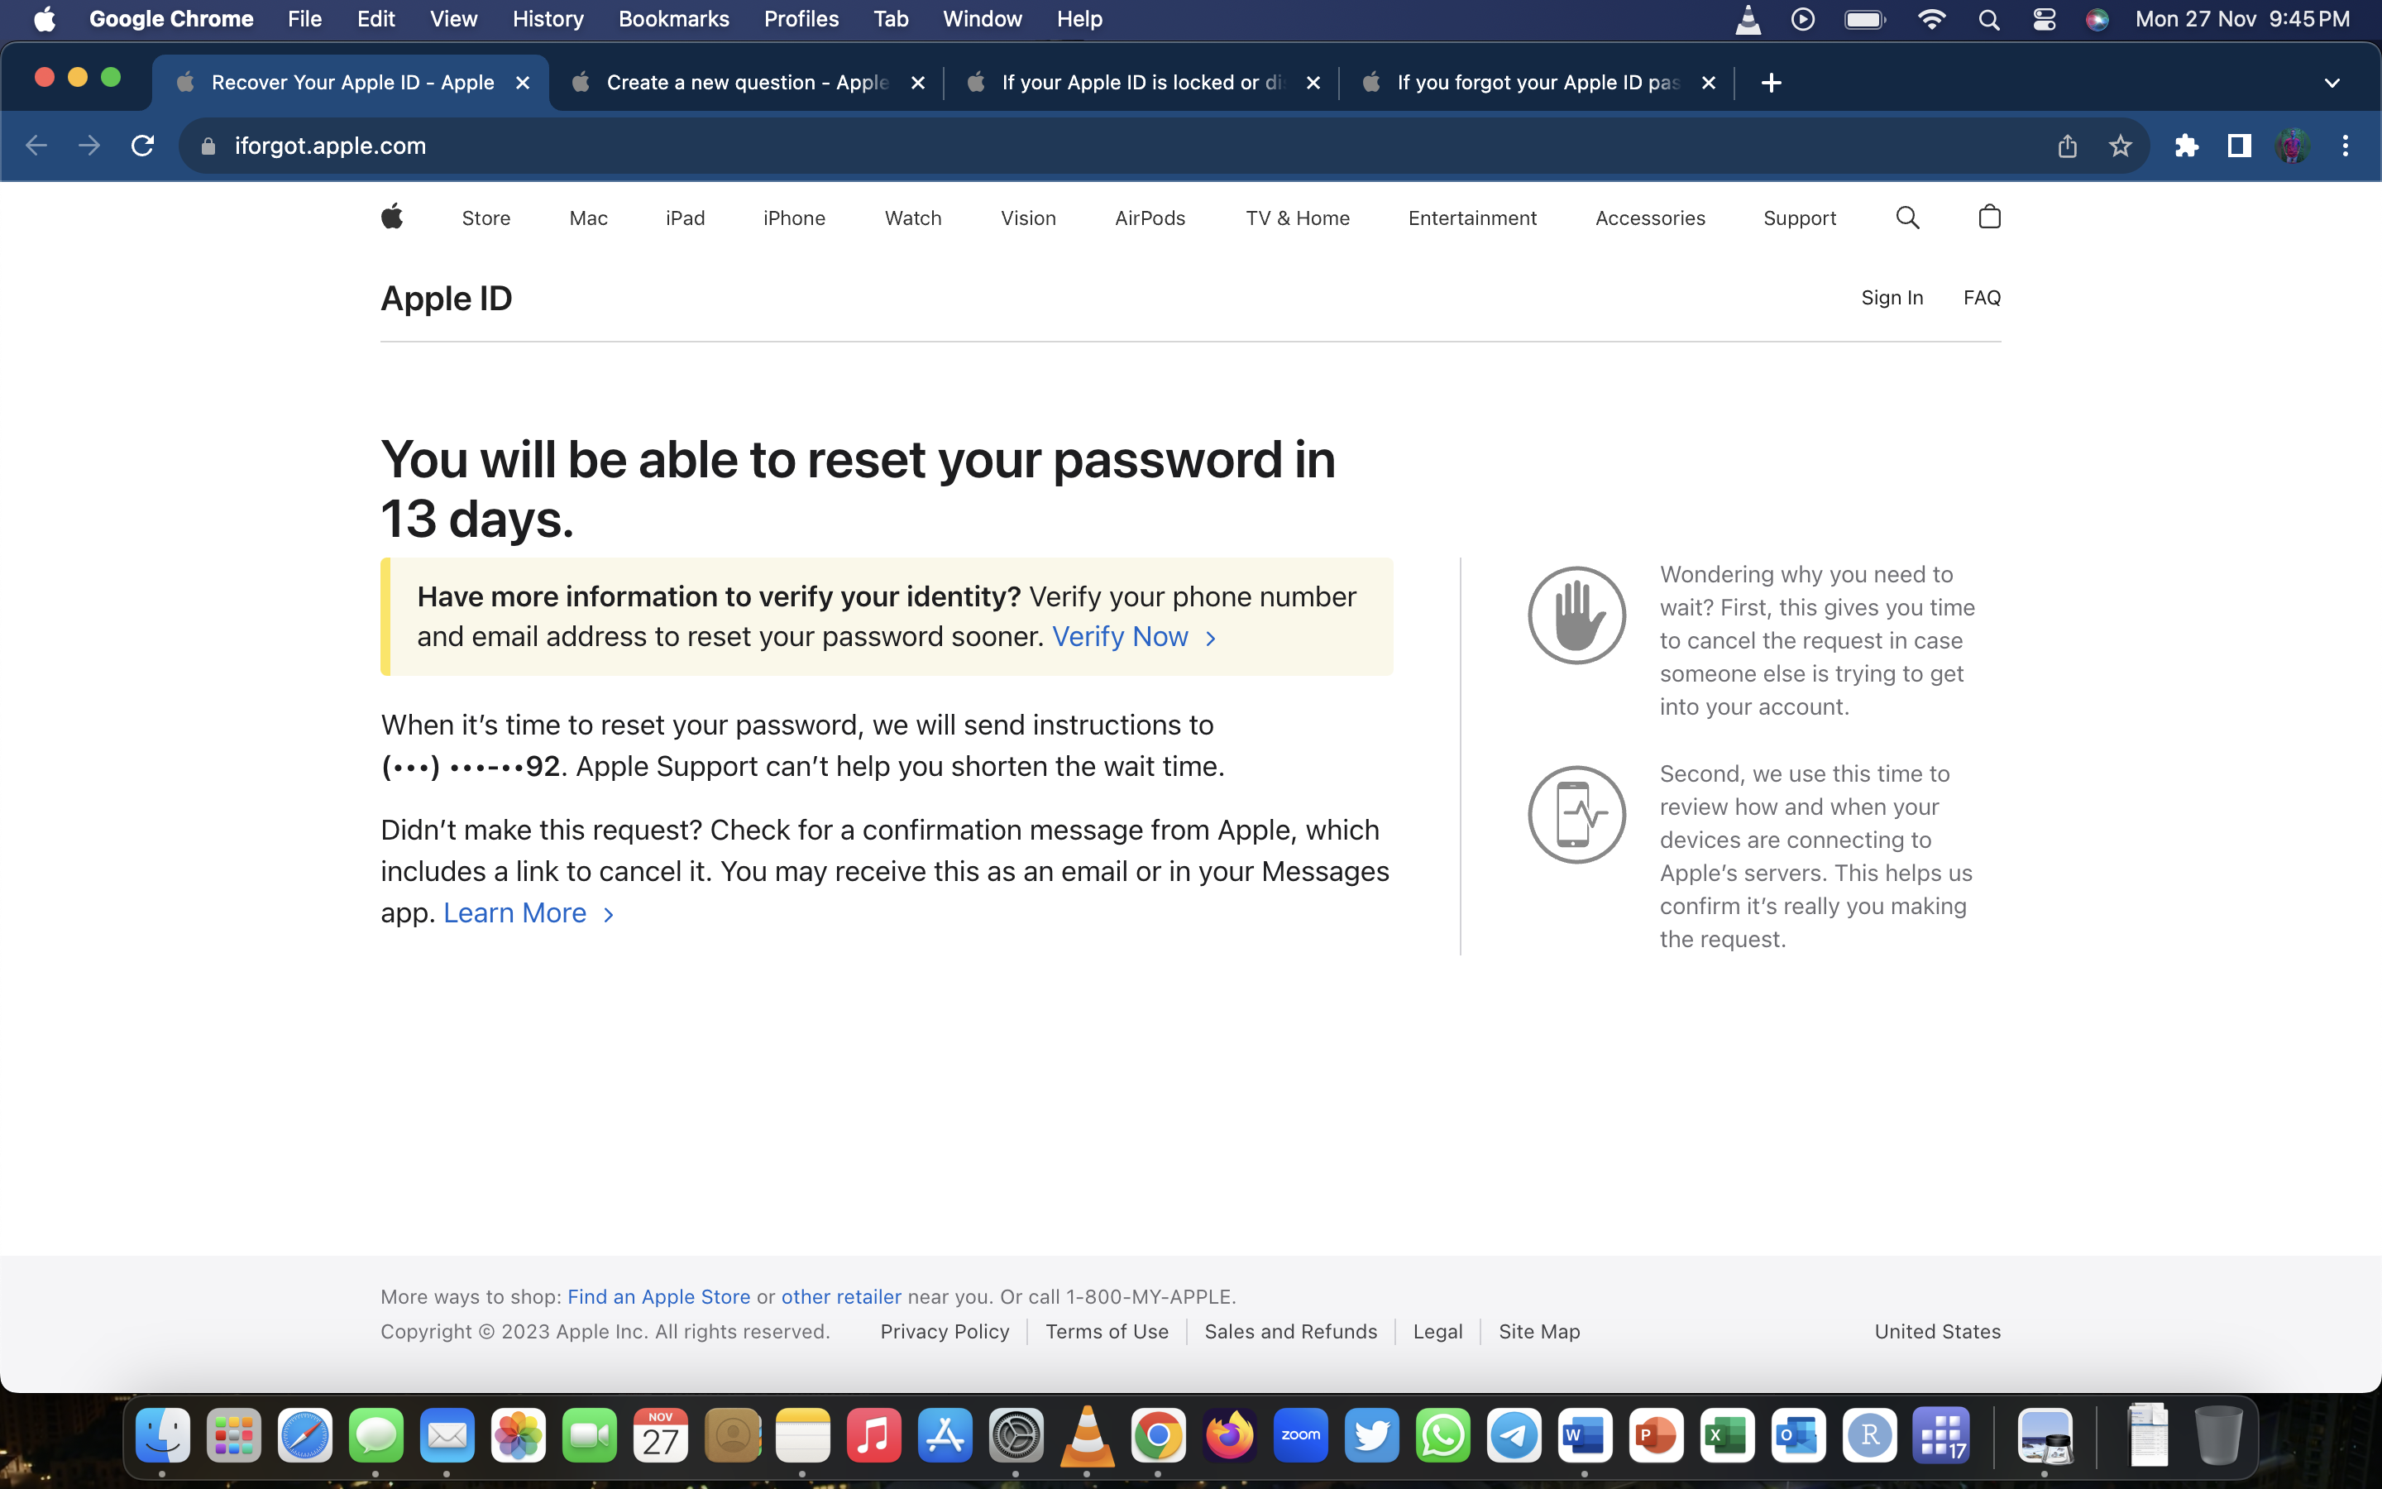The height and width of the screenshot is (1489, 2382).
Task: Open Sales and Refunds footer link
Action: (1290, 1332)
